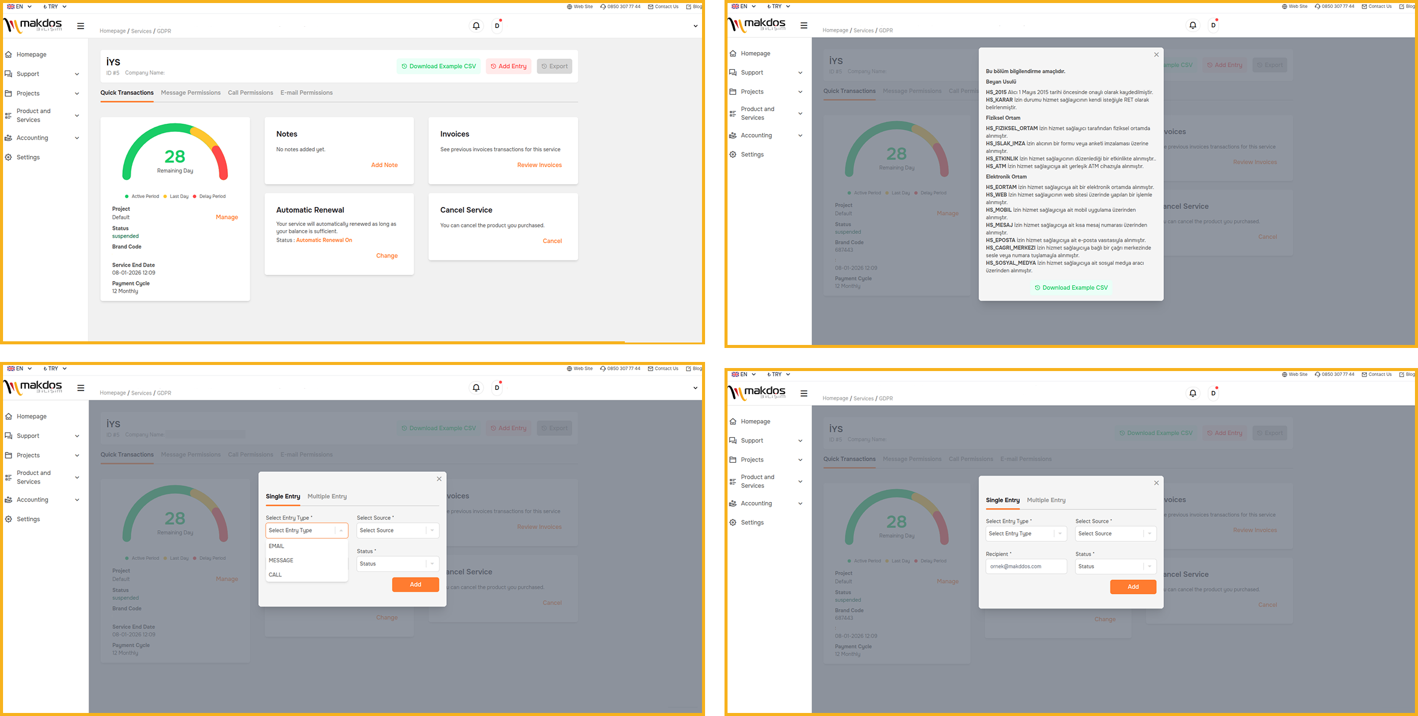Open the D user avatar menu
This screenshot has width=1418, height=716.
pos(497,26)
